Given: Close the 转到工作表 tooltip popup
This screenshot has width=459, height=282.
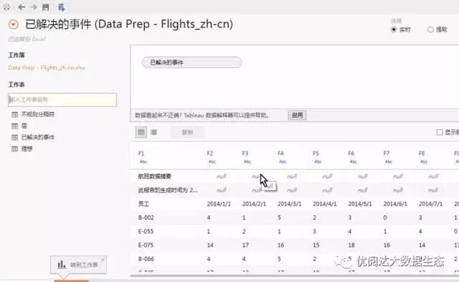Looking at the screenshot, I should (103, 260).
